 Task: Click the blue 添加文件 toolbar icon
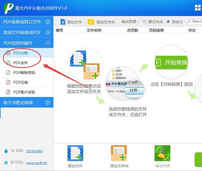63,22
